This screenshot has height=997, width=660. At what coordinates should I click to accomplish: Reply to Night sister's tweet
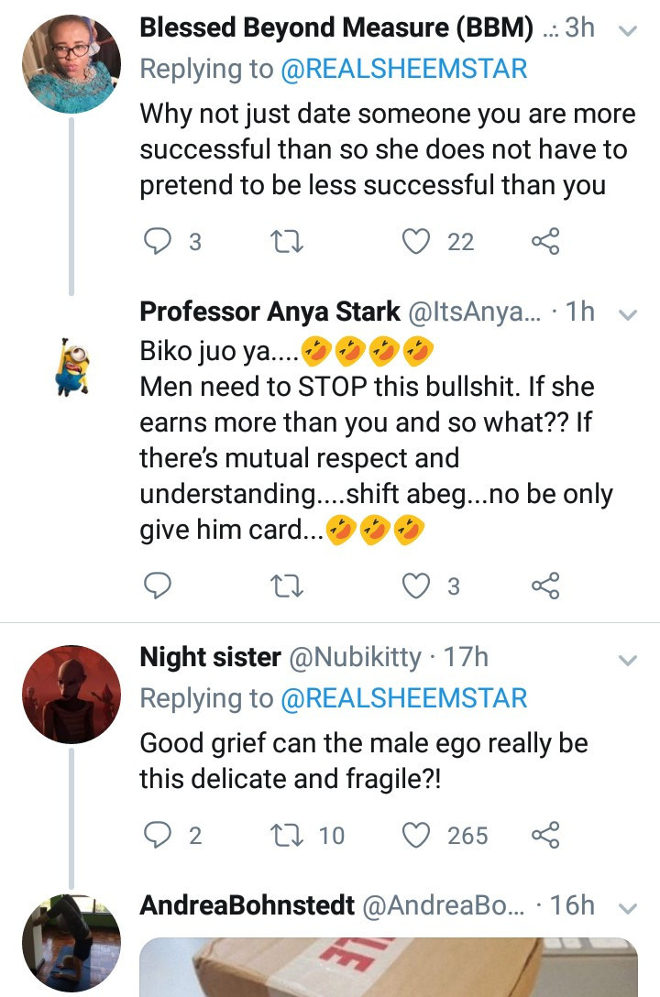pos(157,835)
